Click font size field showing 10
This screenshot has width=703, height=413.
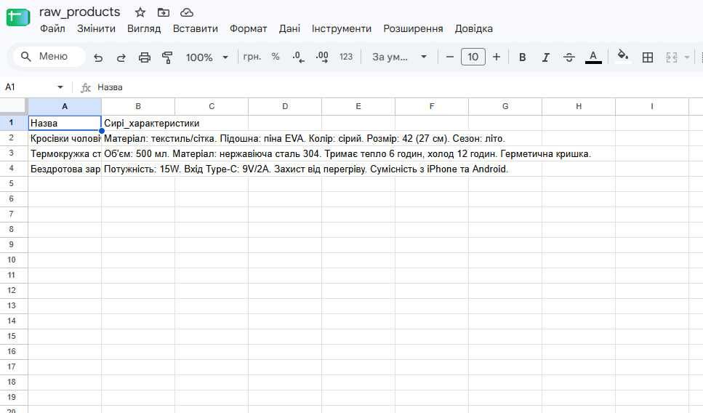473,57
